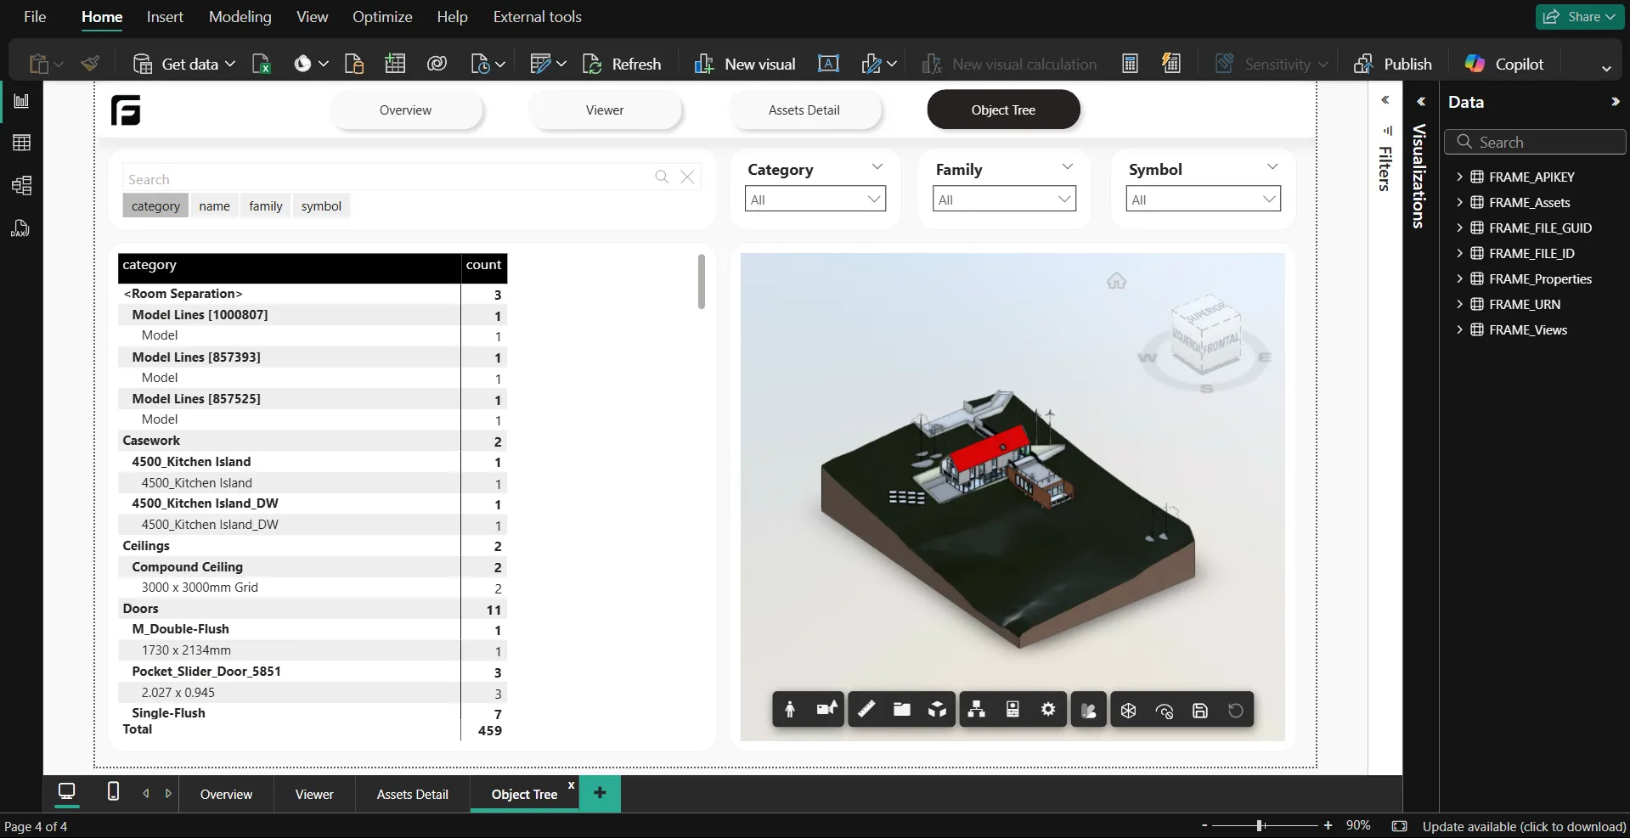Click the save floppy icon in viewer
The width and height of the screenshot is (1630, 838).
coord(1200,711)
